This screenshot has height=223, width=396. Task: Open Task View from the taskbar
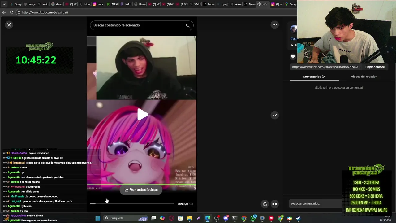(x=153, y=218)
